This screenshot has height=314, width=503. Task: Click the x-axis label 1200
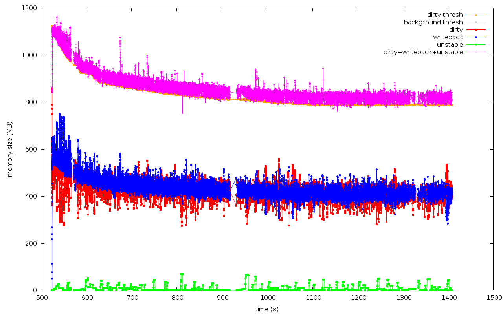(x=358, y=298)
